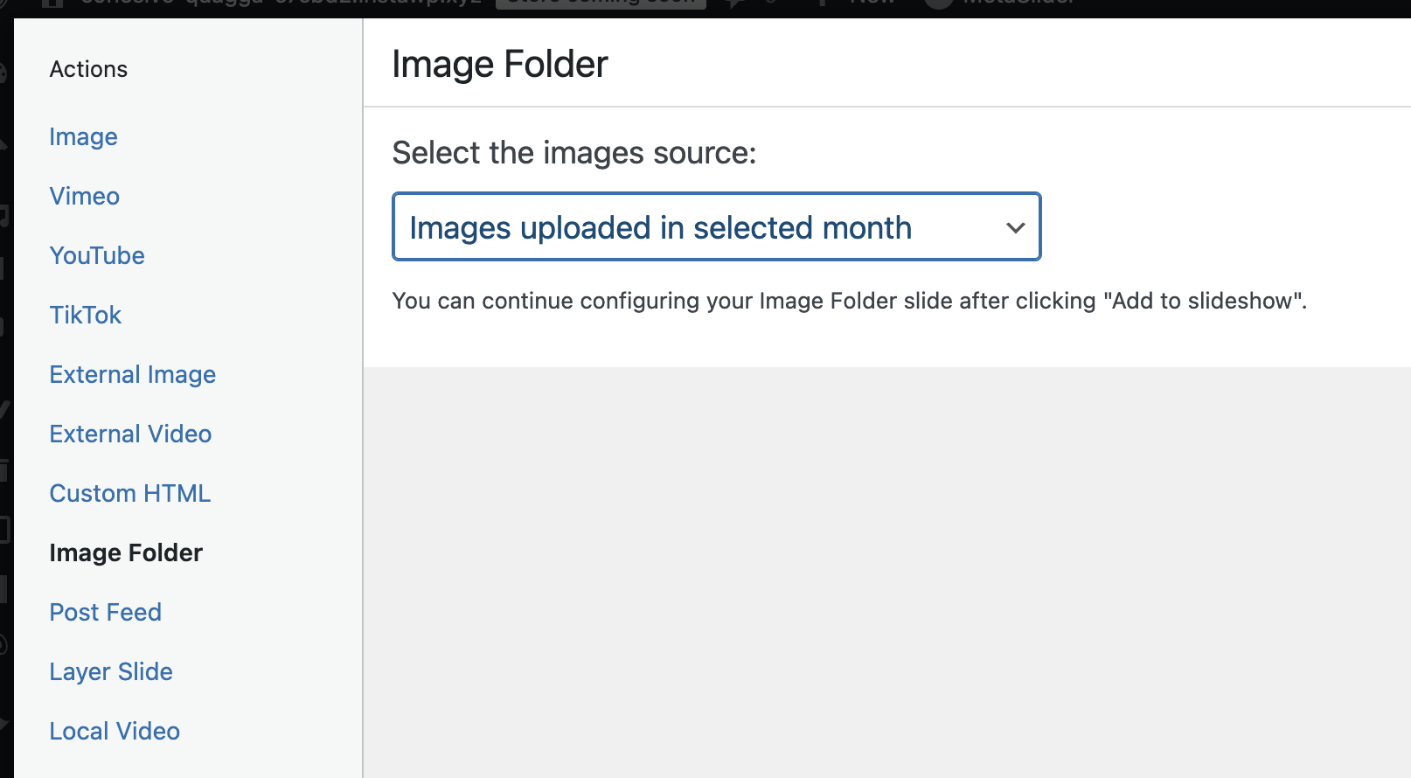Screen dimensions: 1411x778
Task: Open the Image slide type
Action: tap(83, 137)
